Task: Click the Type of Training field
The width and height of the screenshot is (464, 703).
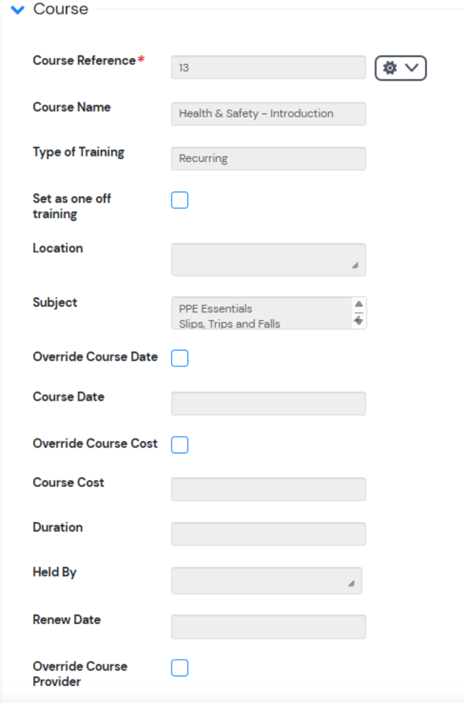Action: (x=268, y=159)
